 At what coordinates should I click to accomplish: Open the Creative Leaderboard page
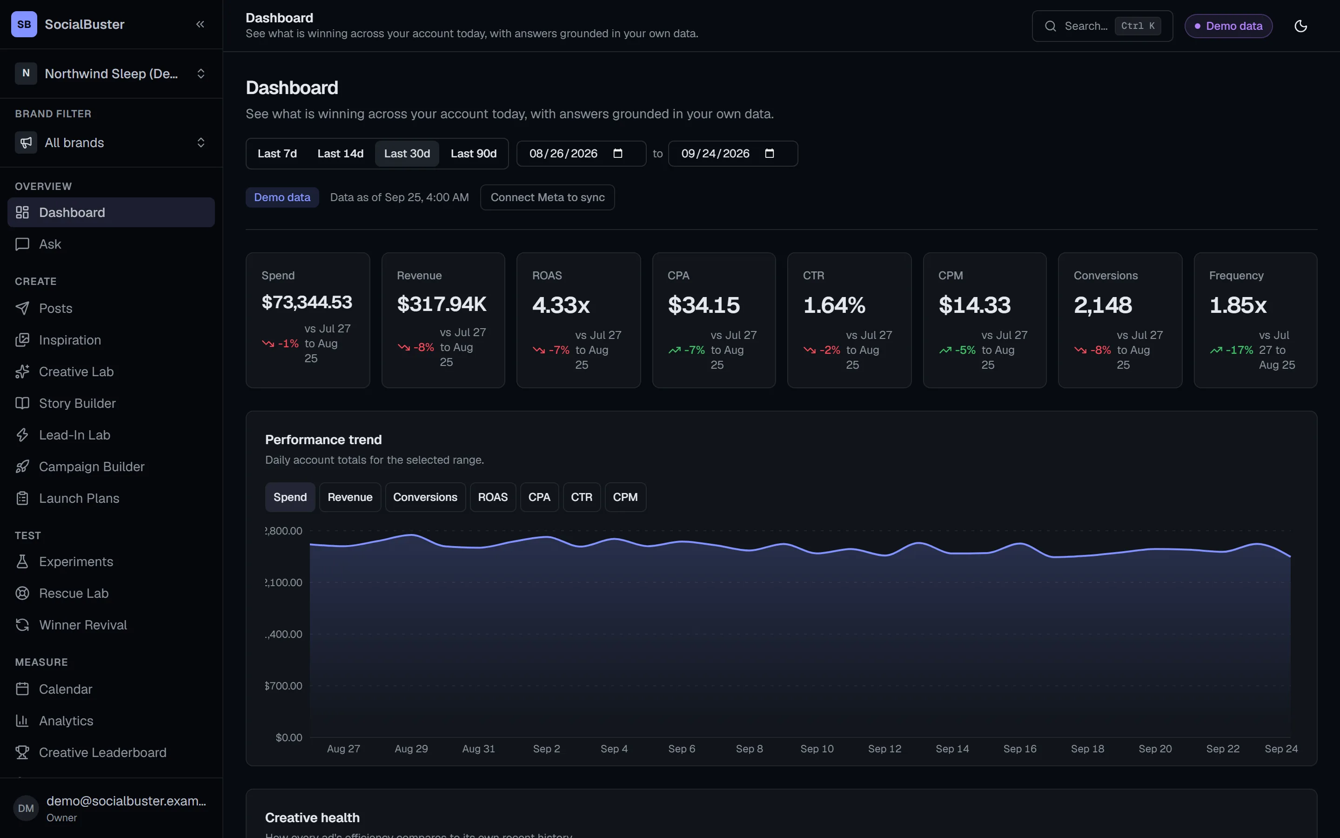click(x=111, y=752)
